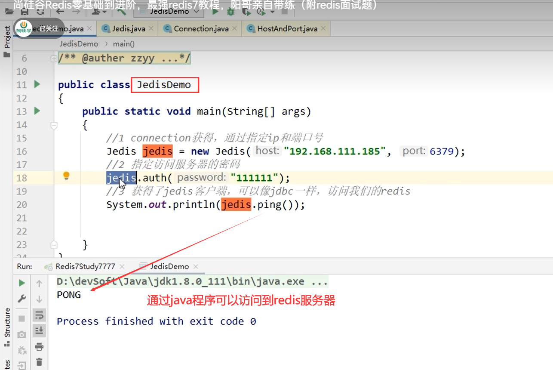
Task: Click the Open folder toolbar icon
Action: [x=9, y=12]
